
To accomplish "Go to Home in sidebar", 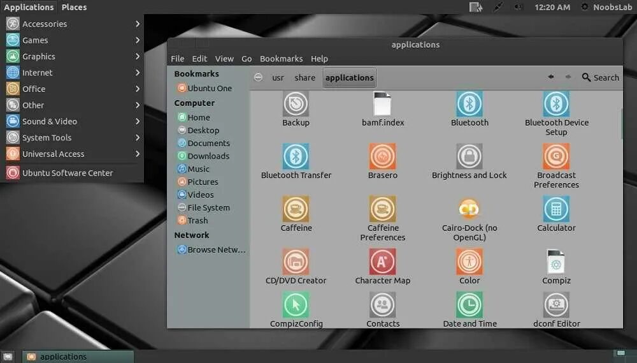I will [194, 117].
